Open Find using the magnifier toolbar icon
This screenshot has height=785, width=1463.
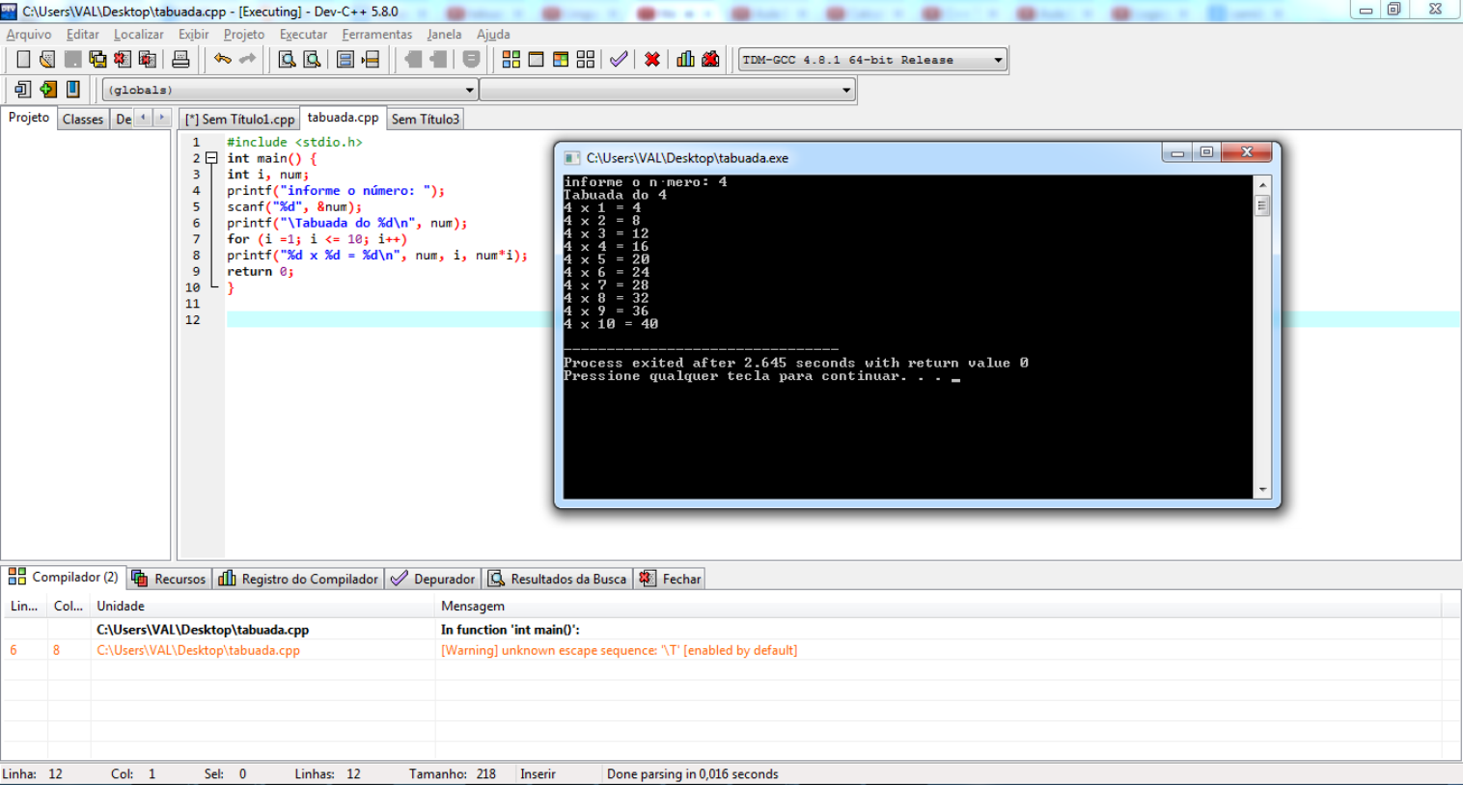click(285, 59)
